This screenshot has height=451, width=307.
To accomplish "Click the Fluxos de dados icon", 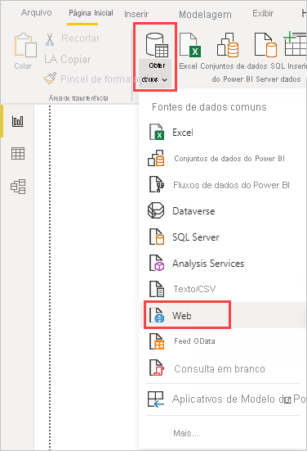I will coord(157,184).
